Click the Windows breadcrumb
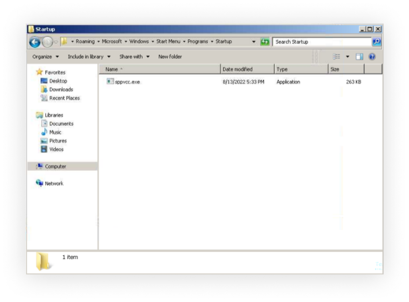This screenshot has width=409, height=302. click(x=139, y=41)
